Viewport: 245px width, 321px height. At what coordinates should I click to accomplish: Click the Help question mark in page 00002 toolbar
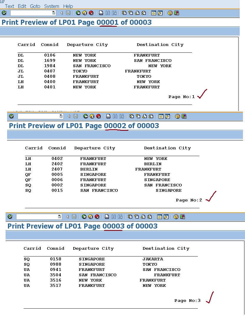[x=177, y=117]
